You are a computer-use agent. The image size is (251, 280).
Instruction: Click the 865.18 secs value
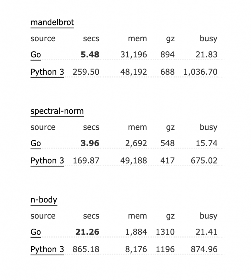[86, 250]
